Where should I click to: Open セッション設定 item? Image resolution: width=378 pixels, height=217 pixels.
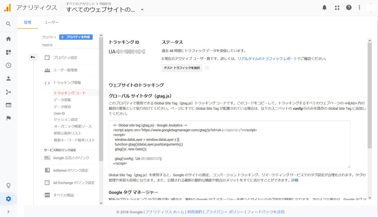[x=66, y=120]
